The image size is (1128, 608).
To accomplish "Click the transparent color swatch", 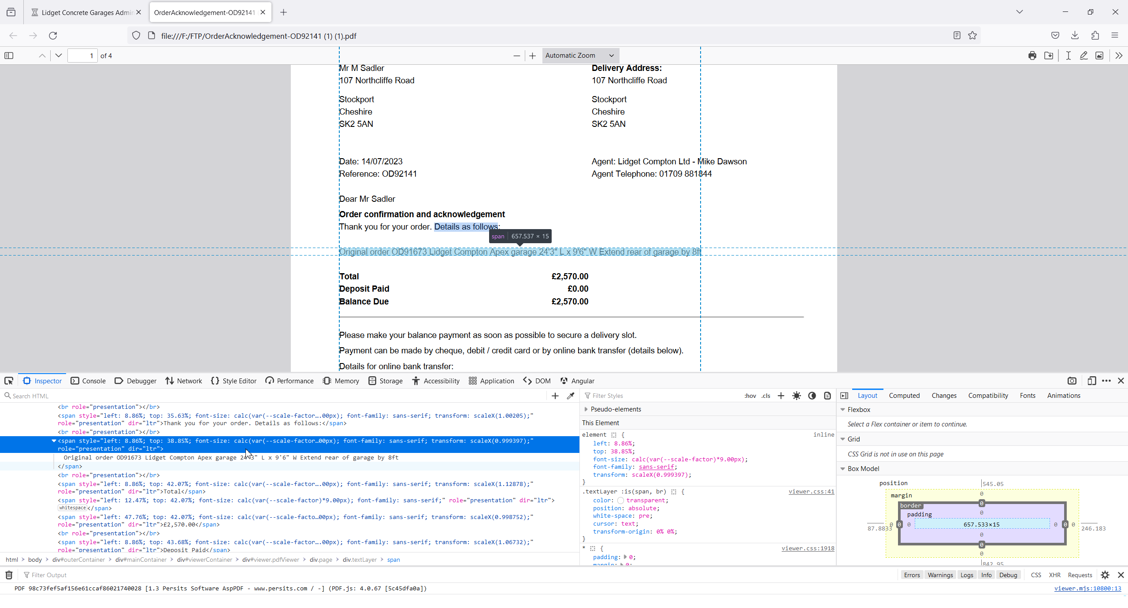I will point(620,500).
